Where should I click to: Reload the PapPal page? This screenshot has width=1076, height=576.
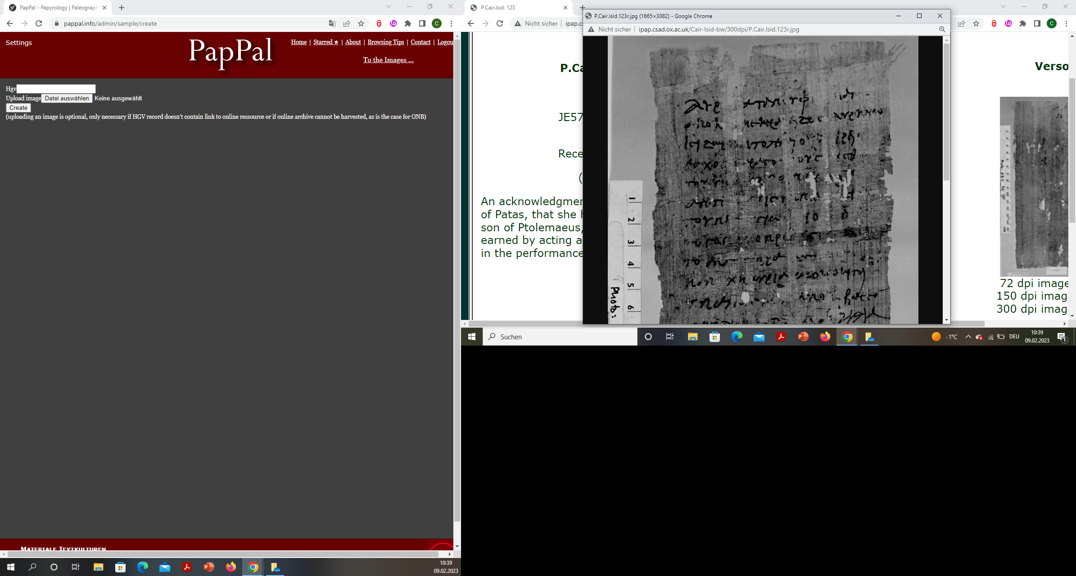pyautogui.click(x=39, y=23)
